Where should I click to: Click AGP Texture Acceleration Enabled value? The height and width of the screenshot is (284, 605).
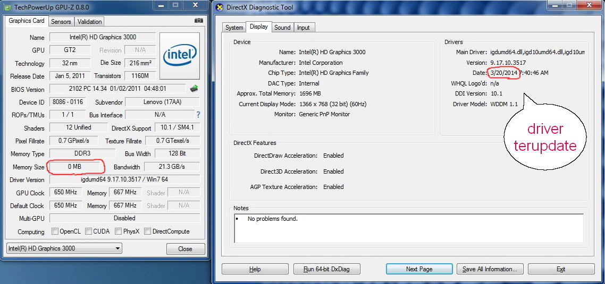click(333, 187)
